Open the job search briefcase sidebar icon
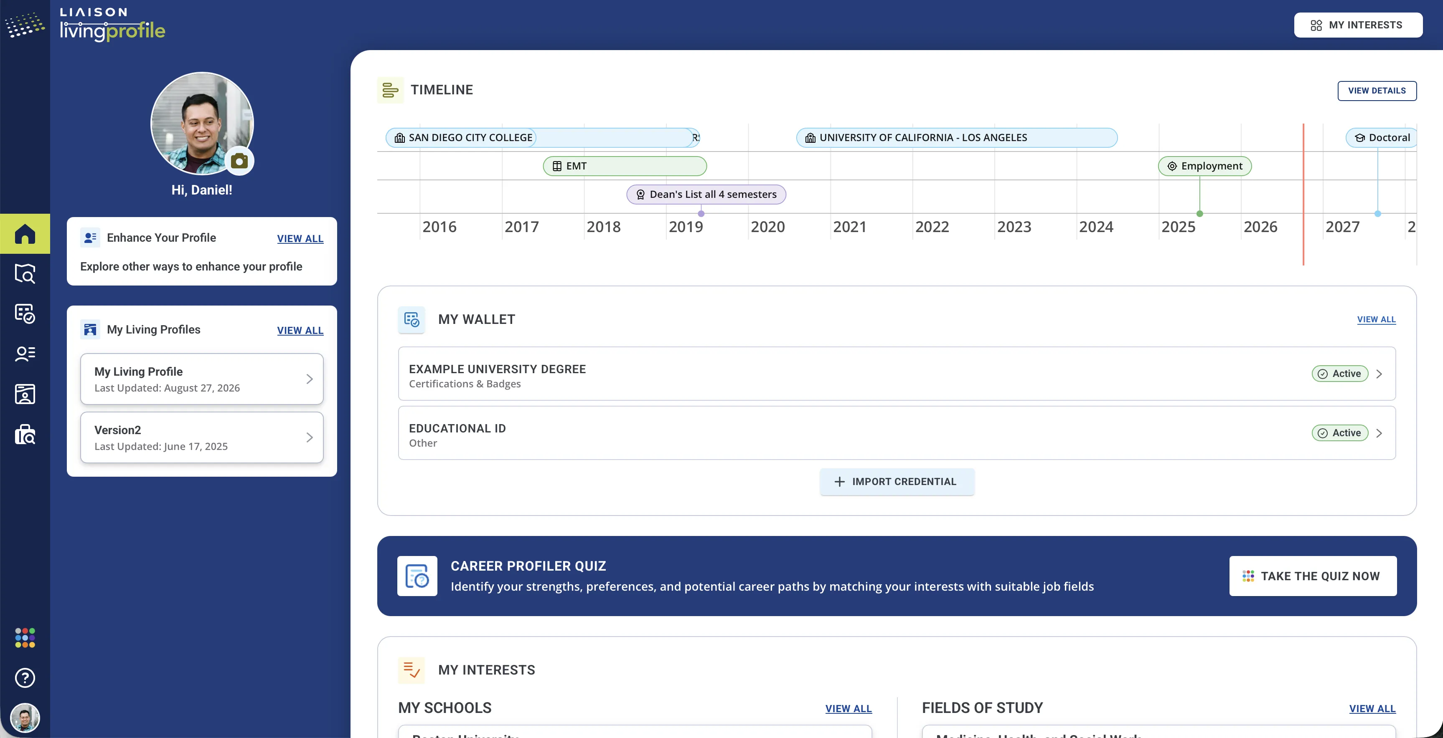The height and width of the screenshot is (738, 1443). (25, 434)
